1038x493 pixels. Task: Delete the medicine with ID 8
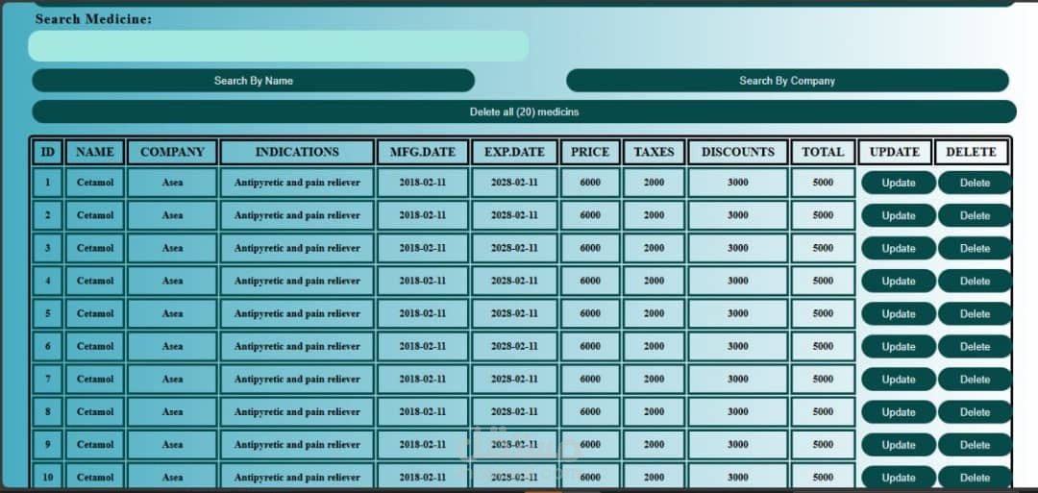[975, 412]
